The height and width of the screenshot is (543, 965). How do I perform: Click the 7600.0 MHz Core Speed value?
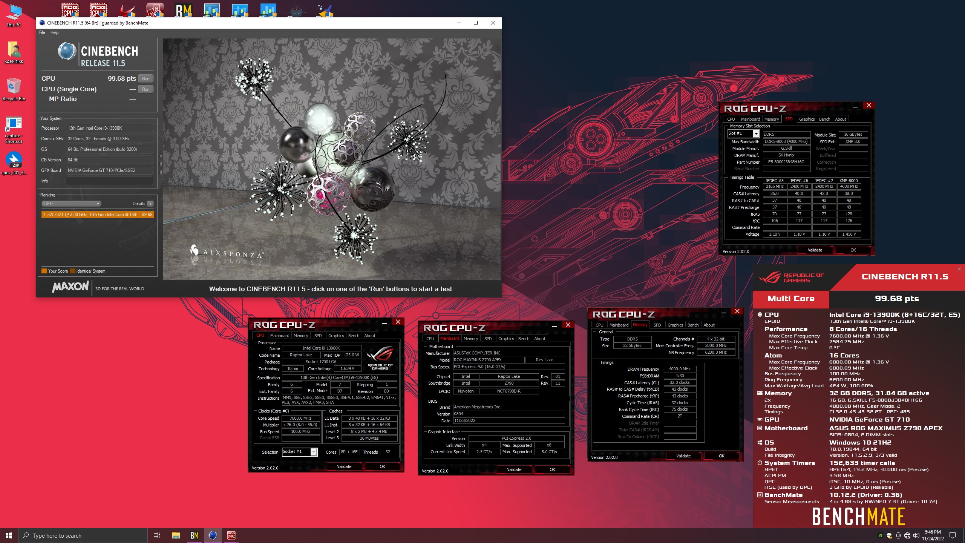point(300,418)
